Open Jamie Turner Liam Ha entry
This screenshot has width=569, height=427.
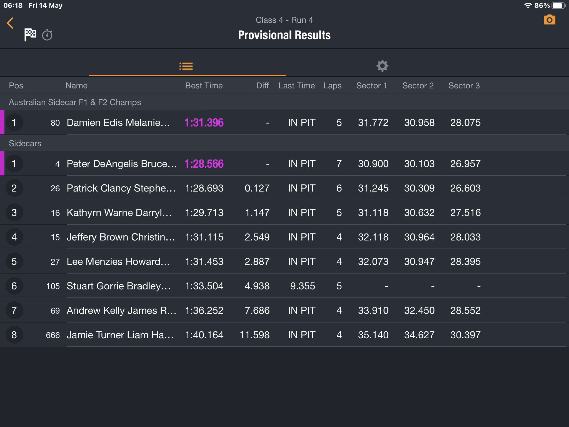click(x=284, y=335)
